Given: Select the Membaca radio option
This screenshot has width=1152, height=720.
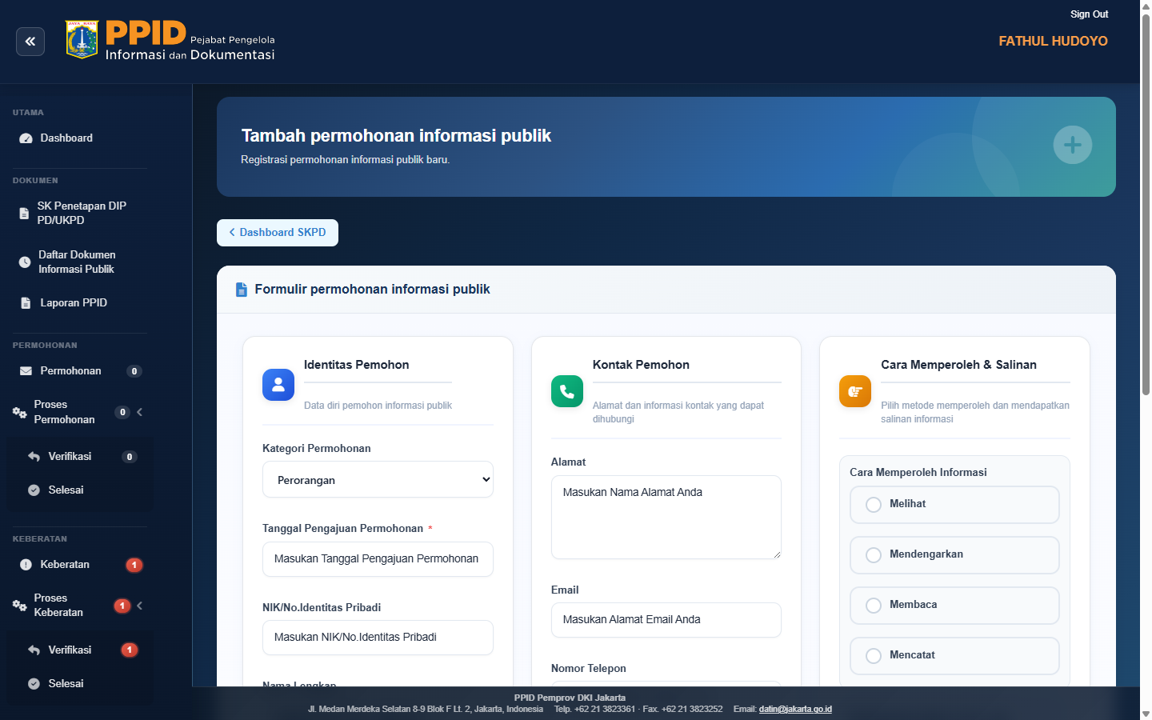Looking at the screenshot, I should coord(874,606).
